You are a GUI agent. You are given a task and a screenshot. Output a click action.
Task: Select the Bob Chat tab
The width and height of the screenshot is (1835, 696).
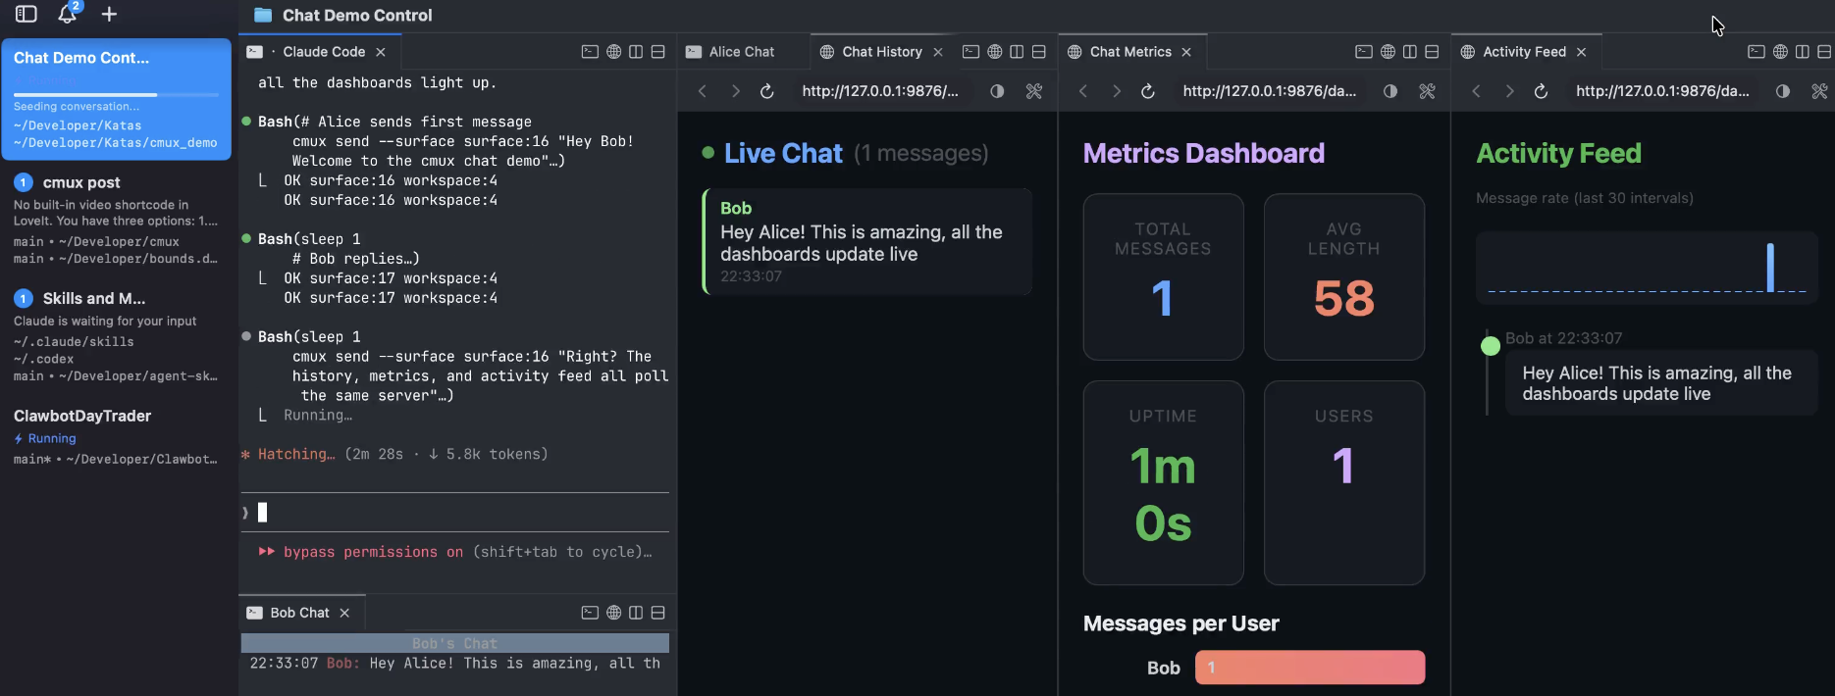click(299, 613)
